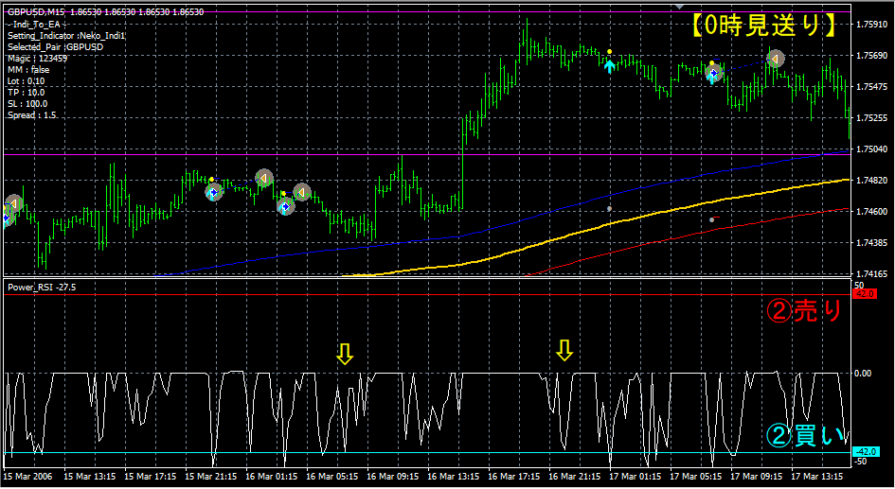
Task: Click yellow dot above standalone cyan up arrow
Action: (610, 52)
